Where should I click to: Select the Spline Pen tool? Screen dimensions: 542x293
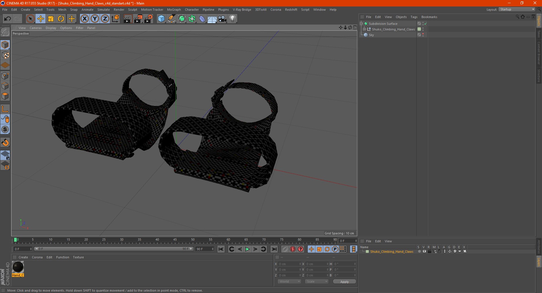(x=172, y=19)
